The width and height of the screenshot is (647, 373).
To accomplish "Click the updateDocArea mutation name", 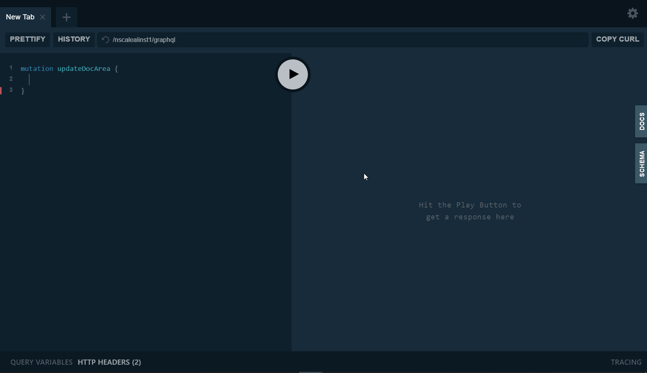I will point(84,69).
